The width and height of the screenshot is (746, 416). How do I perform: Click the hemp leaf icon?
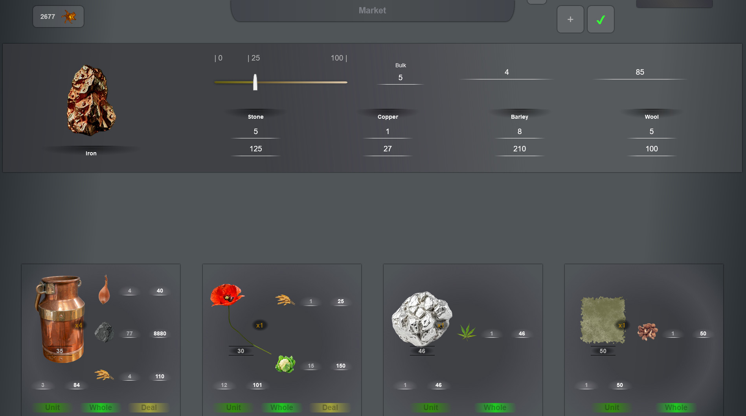467,332
